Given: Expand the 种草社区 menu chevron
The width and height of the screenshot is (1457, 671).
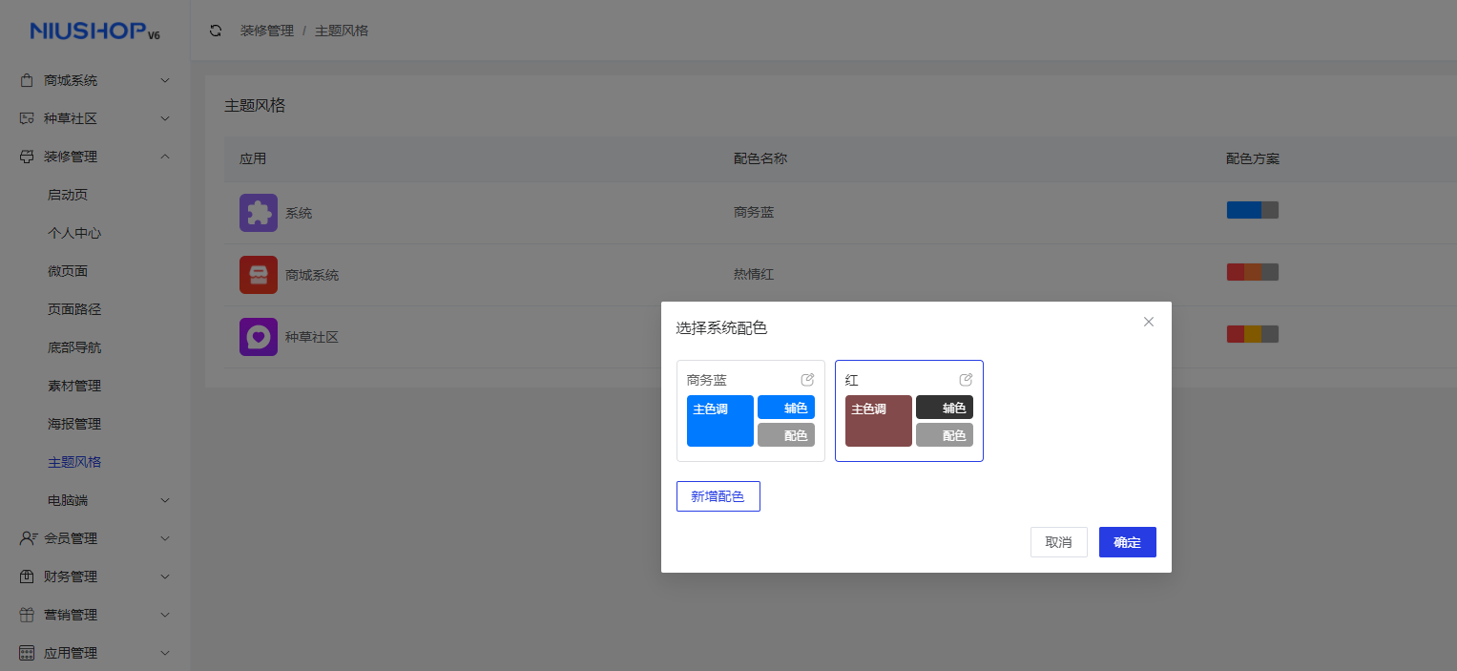Looking at the screenshot, I should [165, 118].
